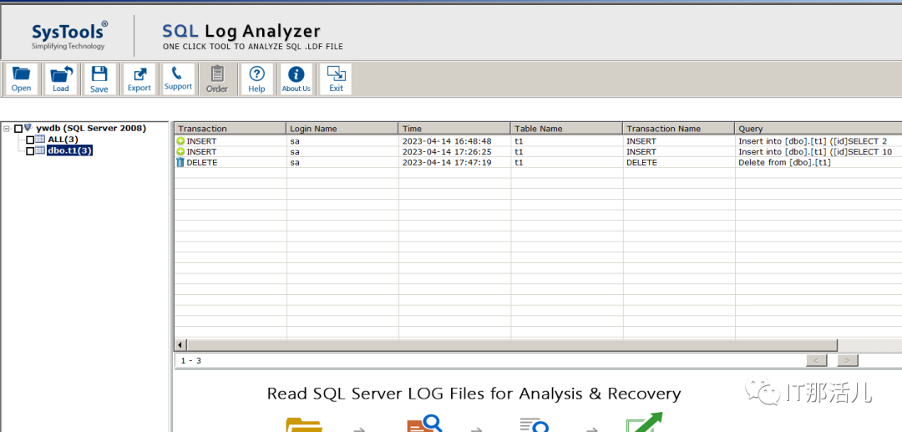Show the About Us information
Viewport: 902px width, 432px height.
(296, 79)
